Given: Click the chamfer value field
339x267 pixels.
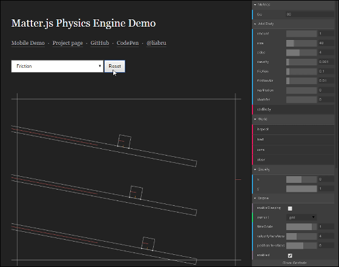Looking at the screenshot, I should pyautogui.click(x=326, y=99).
